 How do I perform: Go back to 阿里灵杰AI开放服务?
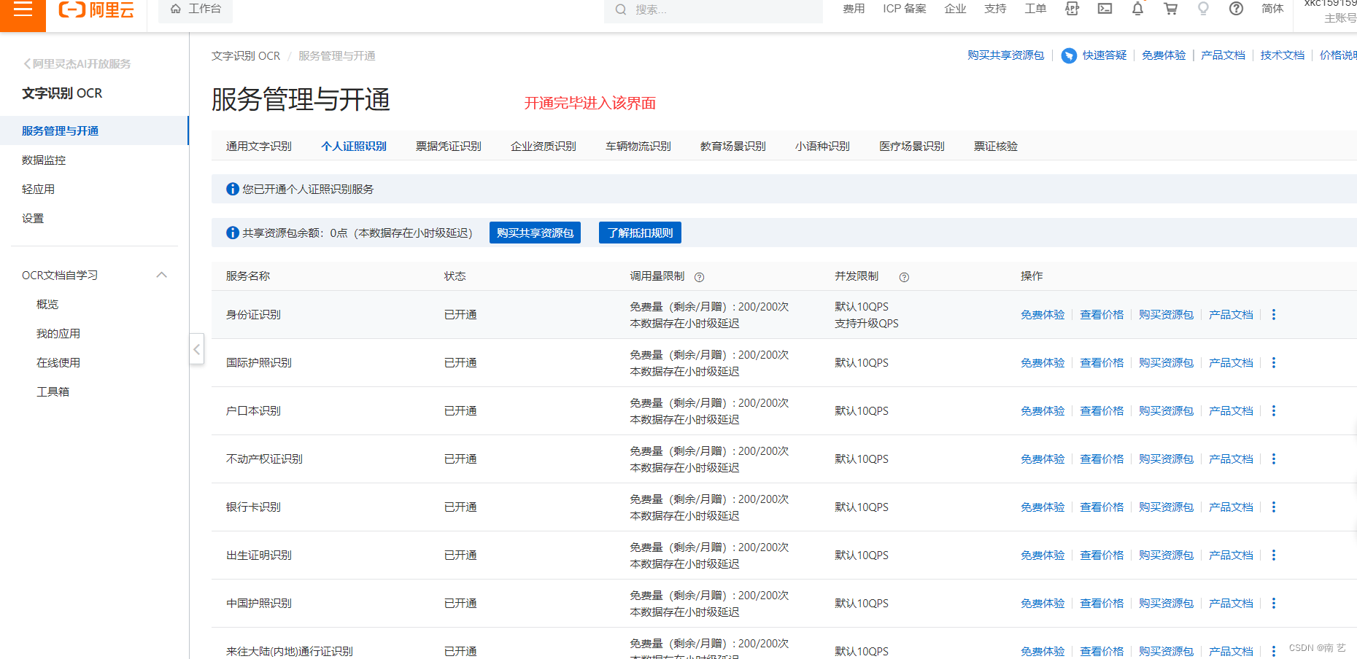tap(77, 64)
